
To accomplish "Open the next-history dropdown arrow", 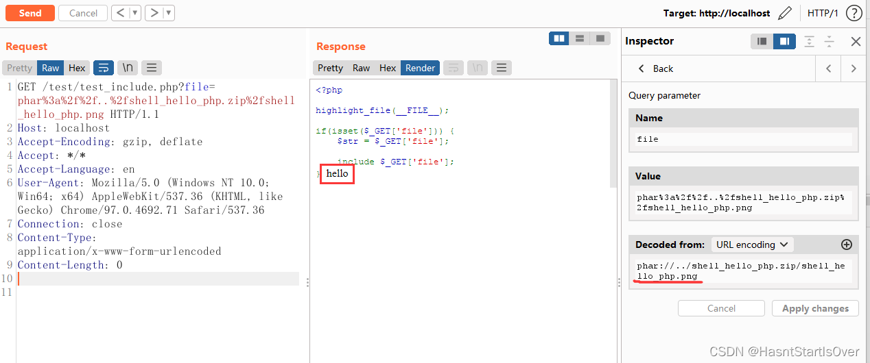I will (x=169, y=13).
